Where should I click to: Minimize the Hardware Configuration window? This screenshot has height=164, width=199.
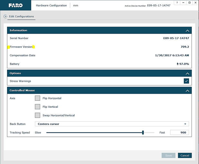tap(183, 3)
